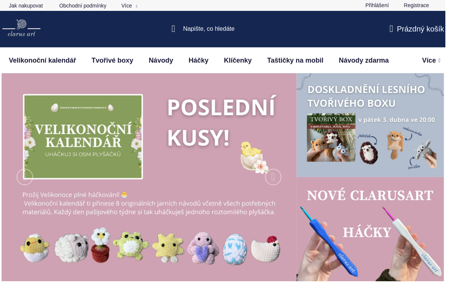Open Tvořivé boxy category
Image resolution: width=451 pixels, height=300 pixels.
pos(112,60)
